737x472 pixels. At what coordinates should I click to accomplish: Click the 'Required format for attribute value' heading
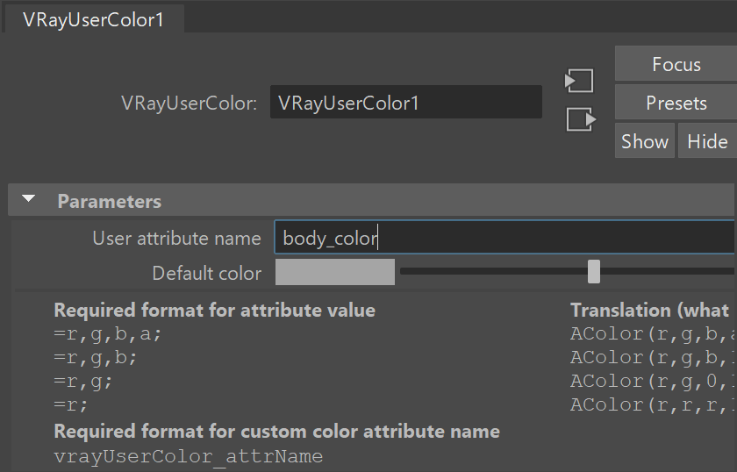[215, 311]
